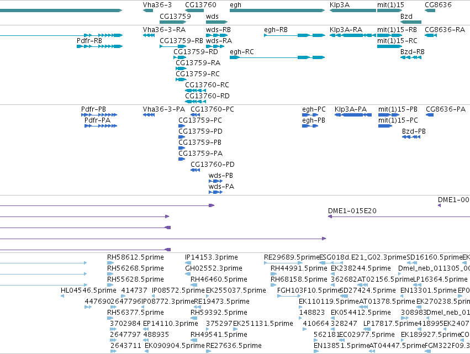Click the egh-RC transcript label
470x354 pixels.
click(x=241, y=51)
